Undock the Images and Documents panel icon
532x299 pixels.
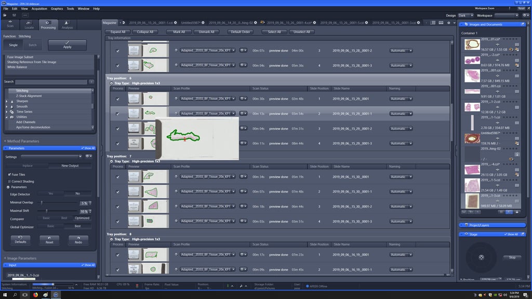pos(523,24)
